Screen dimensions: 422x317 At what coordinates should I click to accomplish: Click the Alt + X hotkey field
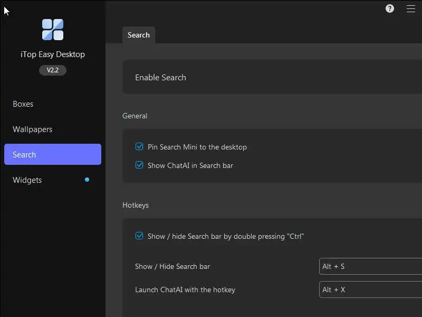click(370, 290)
